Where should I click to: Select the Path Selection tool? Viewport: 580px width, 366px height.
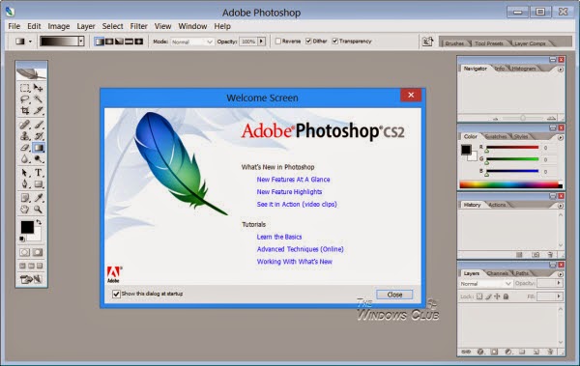click(25, 173)
